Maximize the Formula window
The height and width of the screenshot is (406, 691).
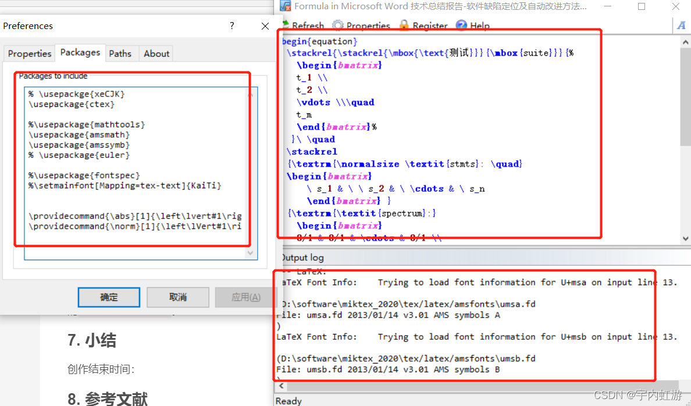[x=642, y=6]
